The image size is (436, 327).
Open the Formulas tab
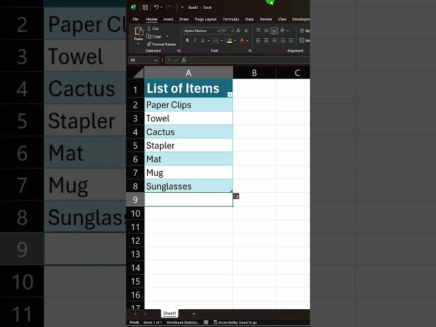231,19
